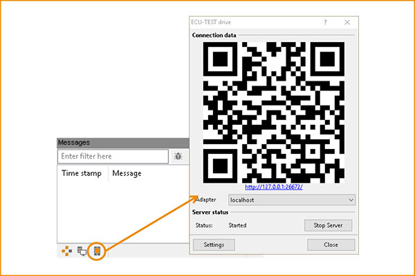Sort by the Time stamp column header
The height and width of the screenshot is (276, 415).
pyautogui.click(x=82, y=173)
